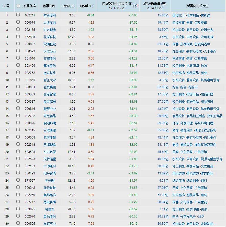Viewport: 226px width, 227px height.
Task: Open stock link 大连友谊
Action: click(50, 23)
